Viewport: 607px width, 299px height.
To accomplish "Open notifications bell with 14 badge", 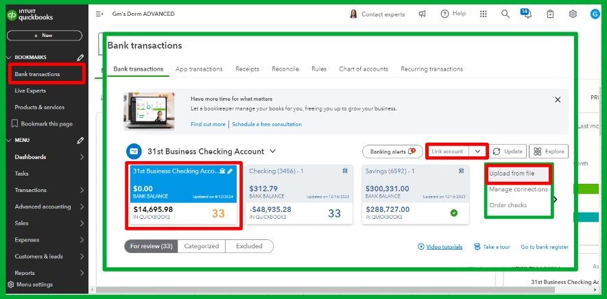I will point(527,14).
